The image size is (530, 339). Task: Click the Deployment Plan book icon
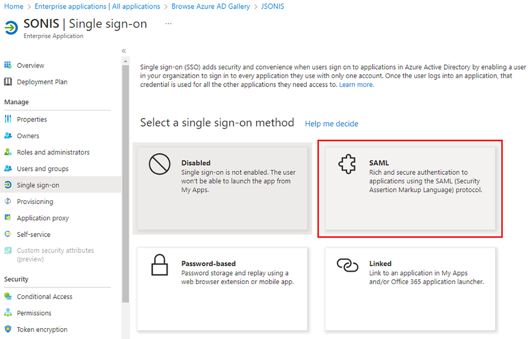coord(8,82)
